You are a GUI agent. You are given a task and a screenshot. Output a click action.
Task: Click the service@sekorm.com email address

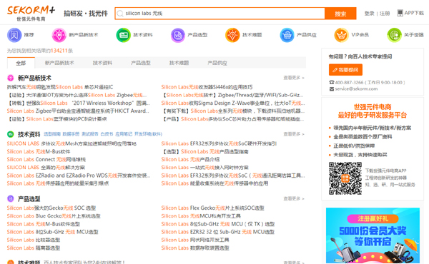tap(356, 88)
